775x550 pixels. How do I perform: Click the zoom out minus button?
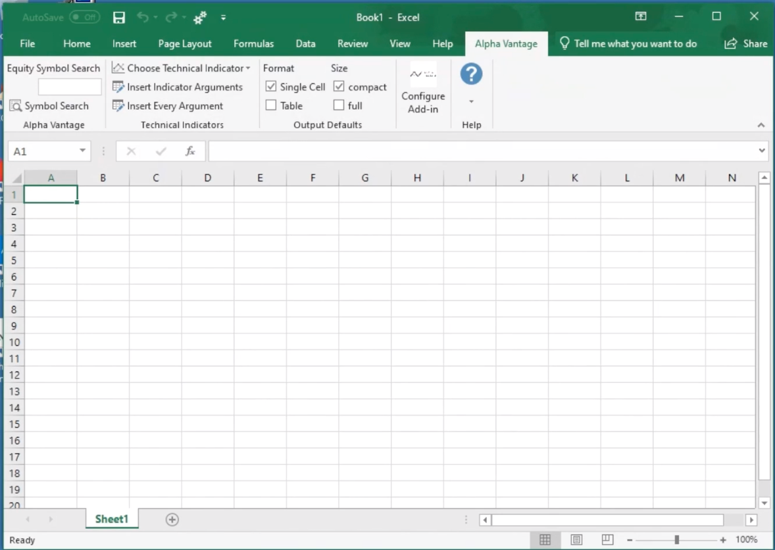630,540
